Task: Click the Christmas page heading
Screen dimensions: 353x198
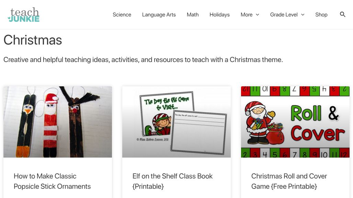Action: [33, 40]
